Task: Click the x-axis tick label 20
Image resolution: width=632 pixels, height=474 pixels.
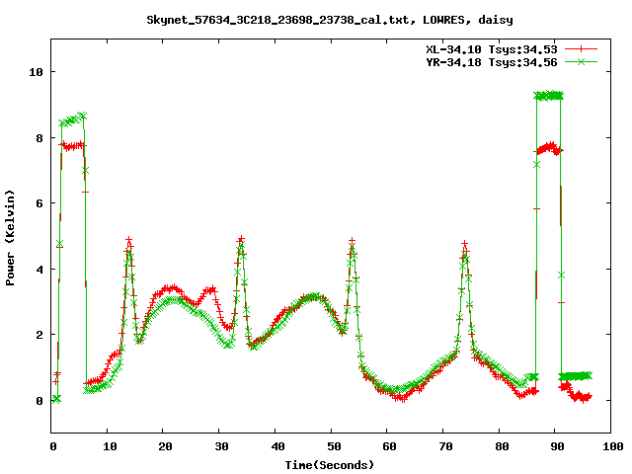Action: (165, 446)
